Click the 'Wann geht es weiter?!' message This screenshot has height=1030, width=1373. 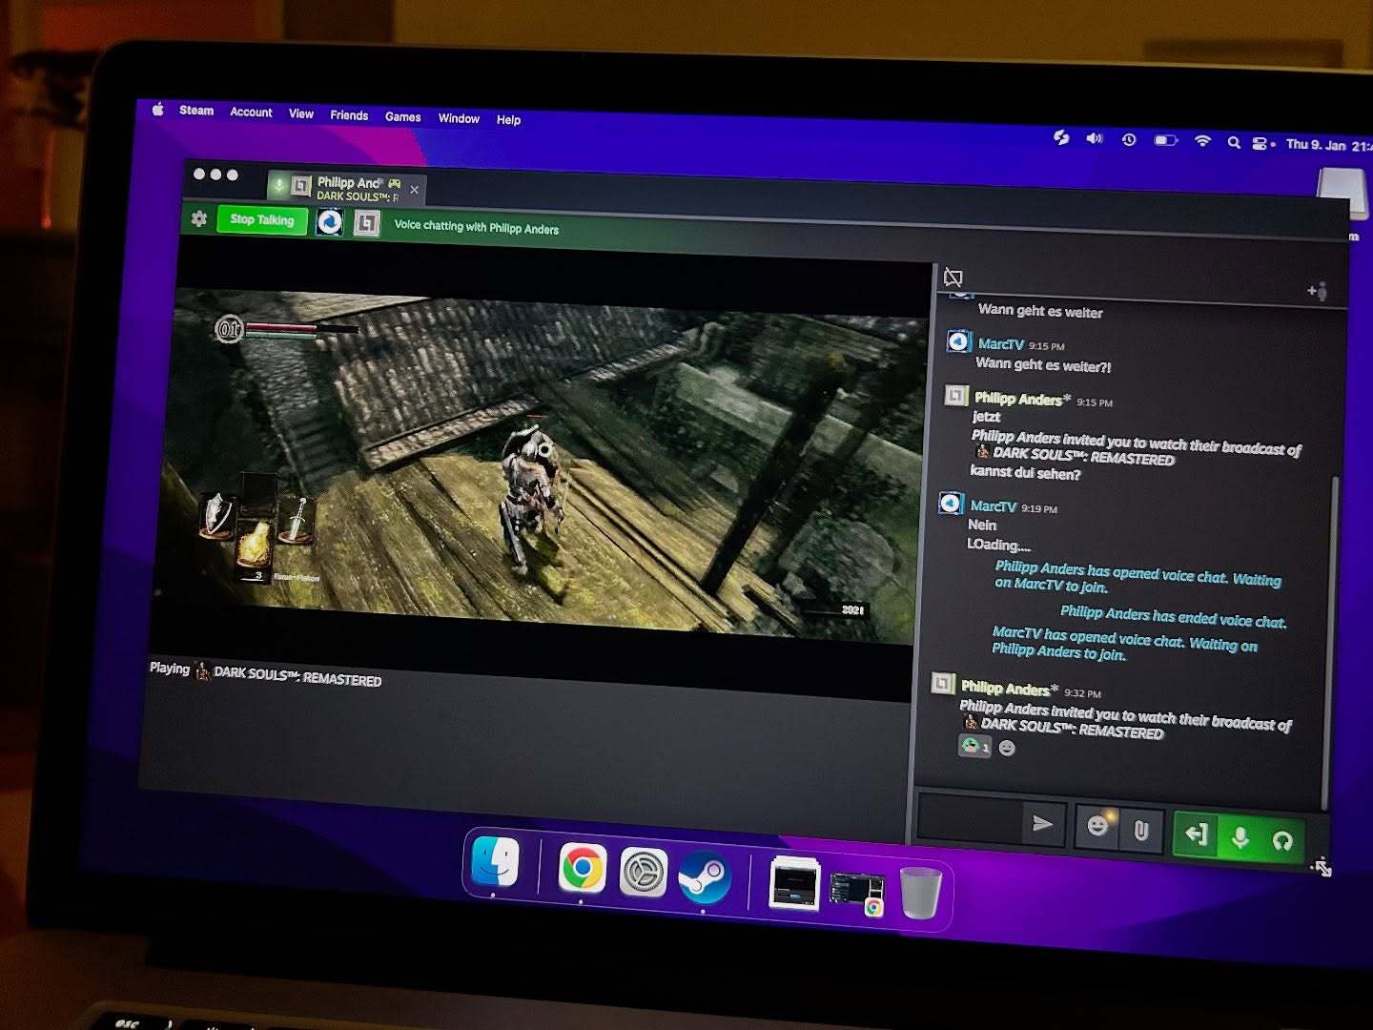click(x=1043, y=365)
